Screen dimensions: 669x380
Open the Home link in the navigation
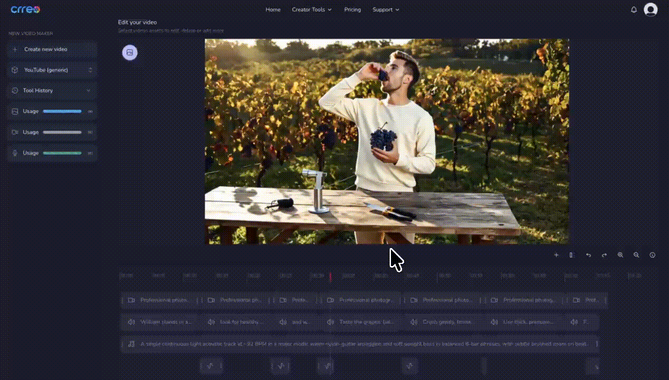pos(273,9)
